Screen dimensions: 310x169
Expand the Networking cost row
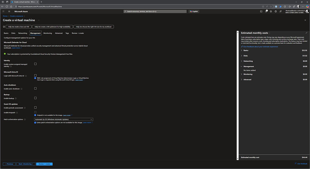pos(274,61)
